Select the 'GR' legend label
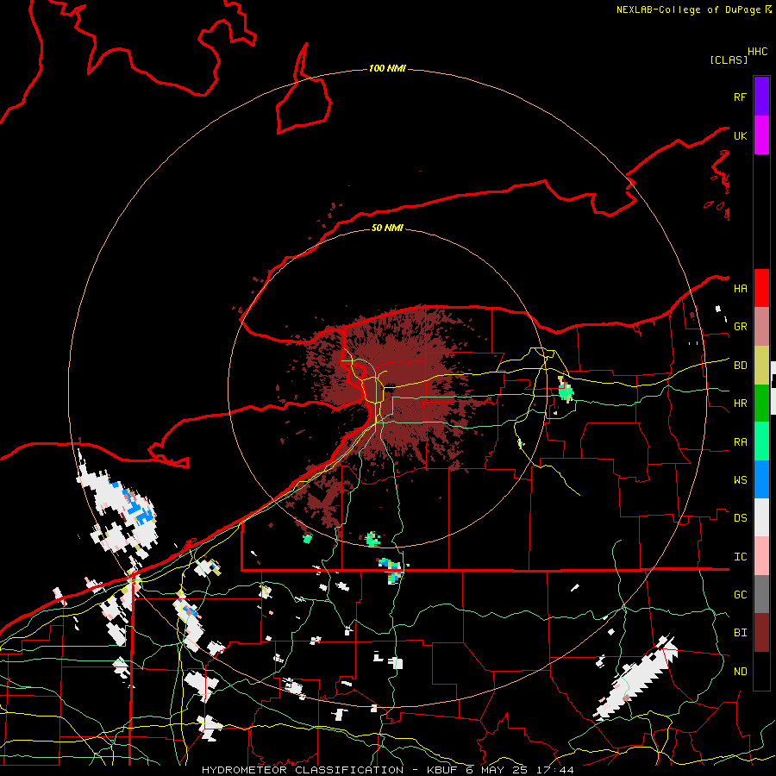 click(x=740, y=327)
